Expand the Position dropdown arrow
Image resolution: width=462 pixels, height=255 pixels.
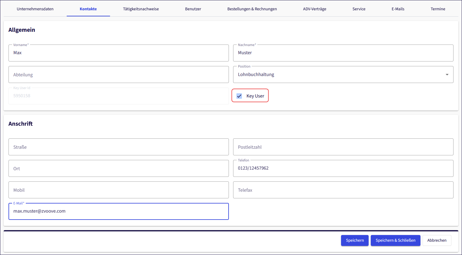(x=447, y=75)
